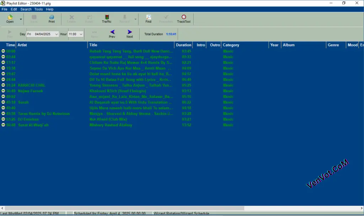The width and height of the screenshot is (364, 216).
Task: Open the File menu
Action: [4, 9]
